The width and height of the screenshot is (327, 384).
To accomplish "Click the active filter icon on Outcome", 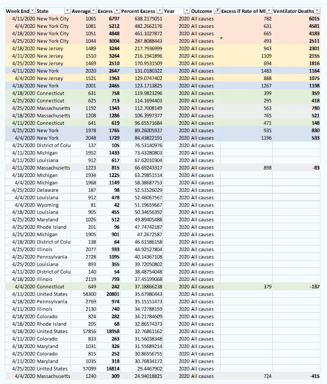I will 216,10.
